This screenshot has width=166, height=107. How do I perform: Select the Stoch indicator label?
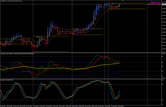pos(7,80)
